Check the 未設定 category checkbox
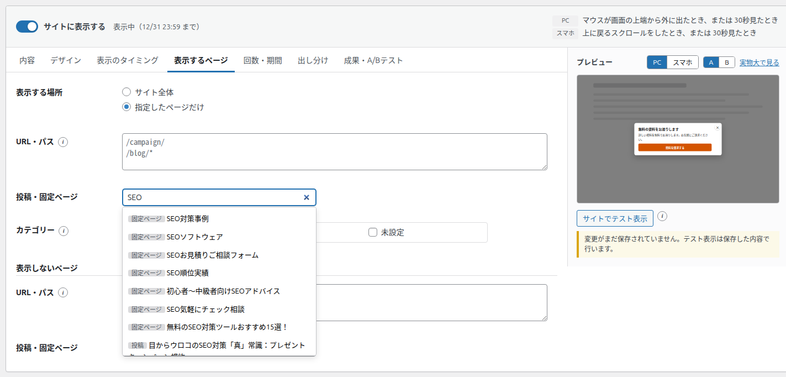 373,233
